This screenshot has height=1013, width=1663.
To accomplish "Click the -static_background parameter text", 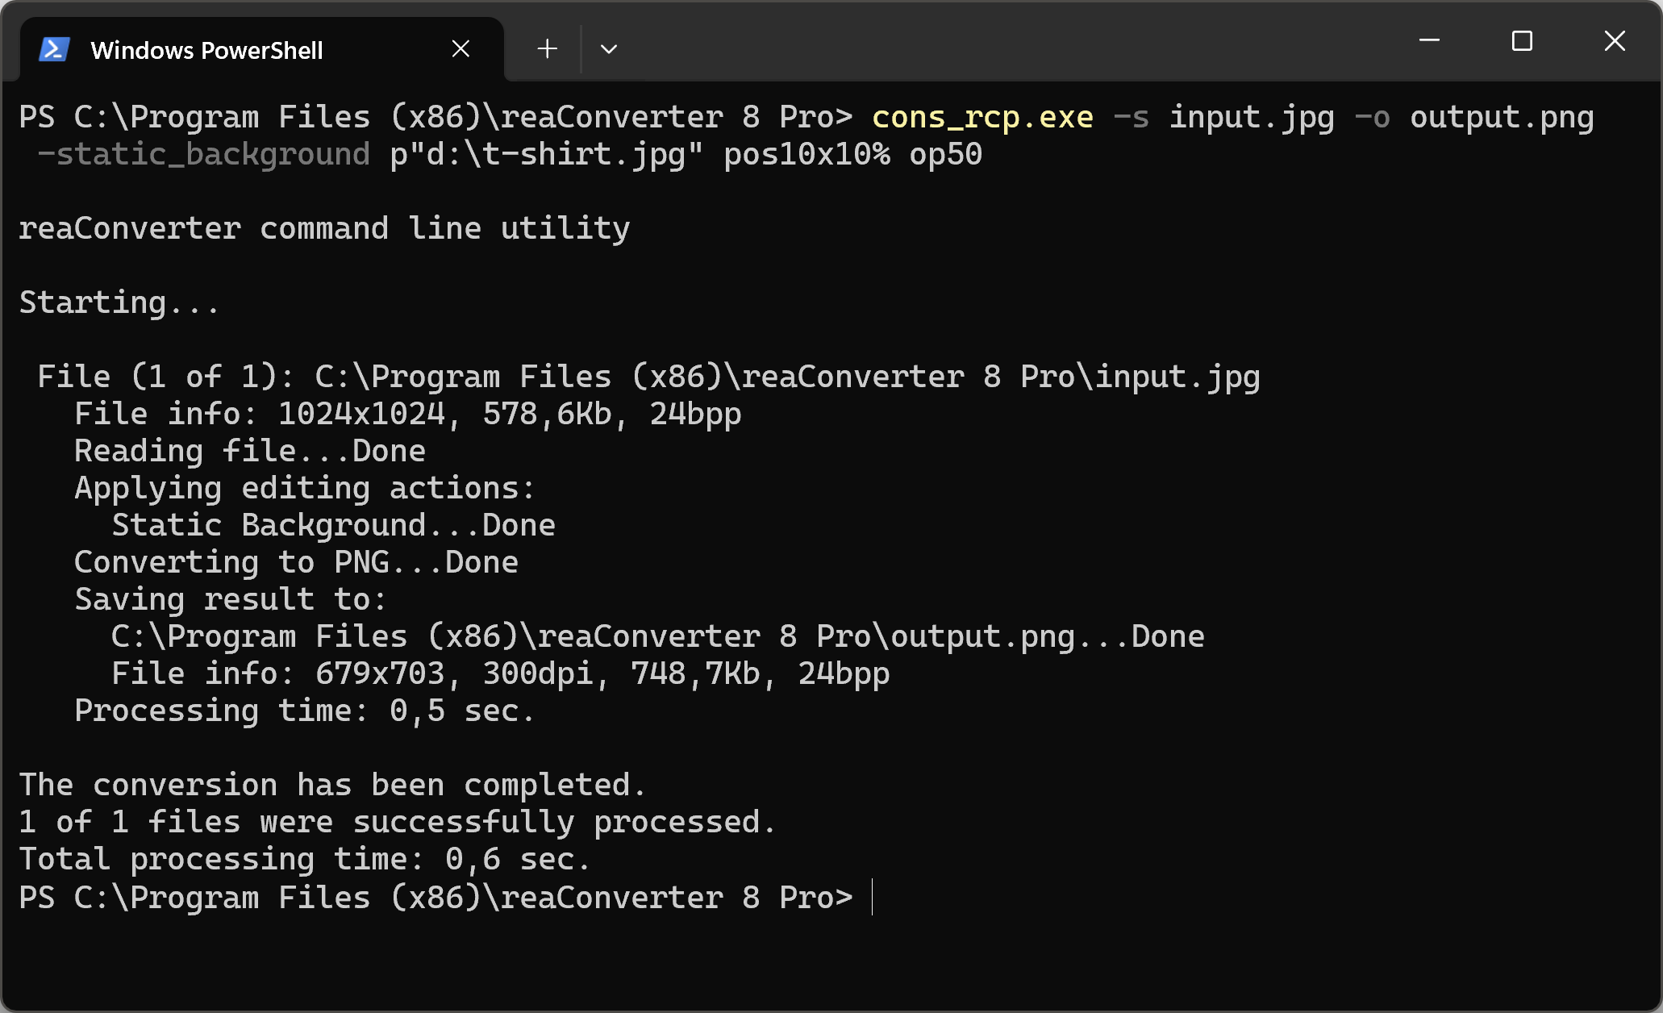I will [x=203, y=155].
